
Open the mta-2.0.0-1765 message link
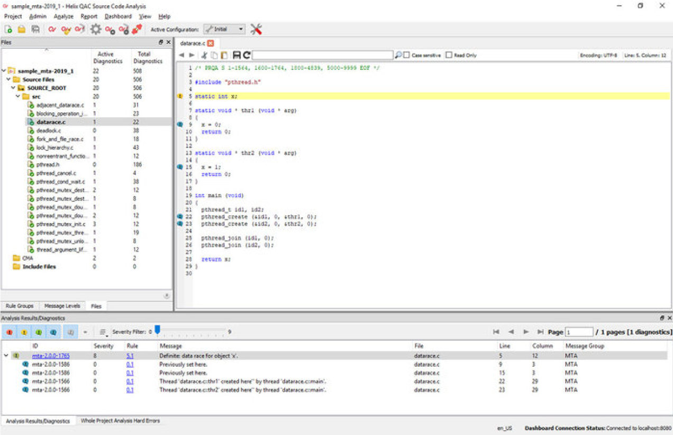[x=51, y=356]
